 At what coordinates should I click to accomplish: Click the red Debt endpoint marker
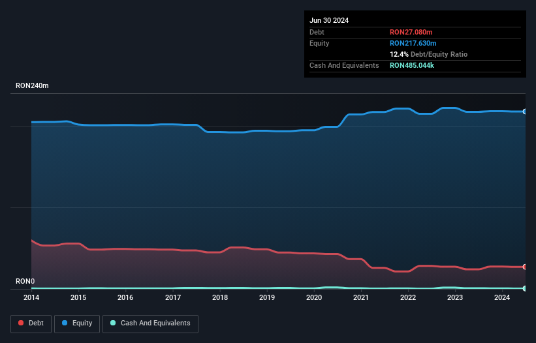525,267
